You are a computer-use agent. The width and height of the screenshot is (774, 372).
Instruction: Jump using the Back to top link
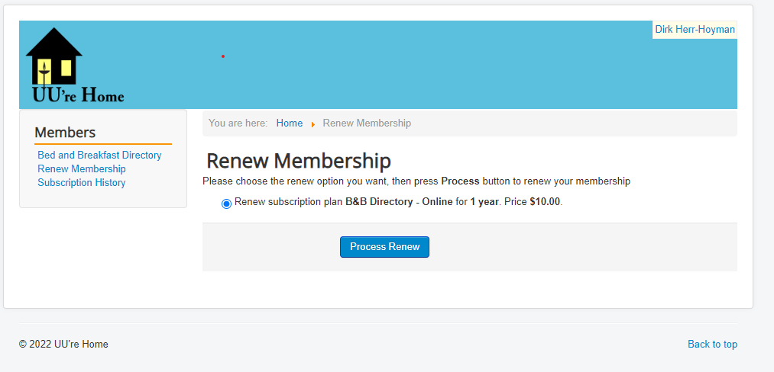712,344
